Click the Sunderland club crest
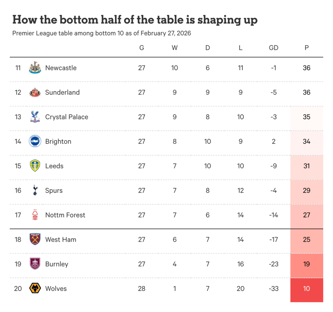 (x=35, y=92)
